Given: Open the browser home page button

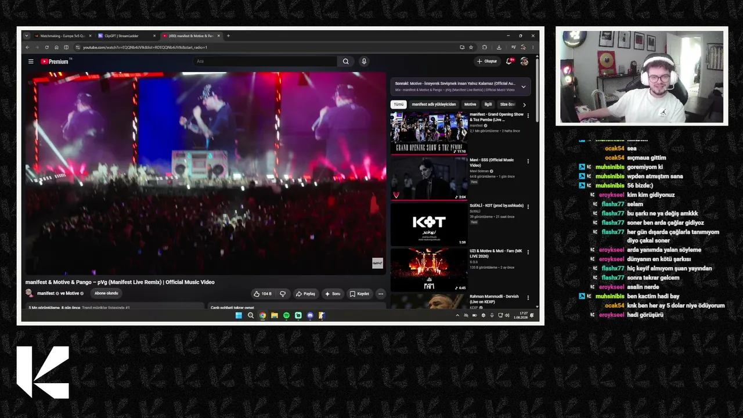Looking at the screenshot, I should click(56, 48).
